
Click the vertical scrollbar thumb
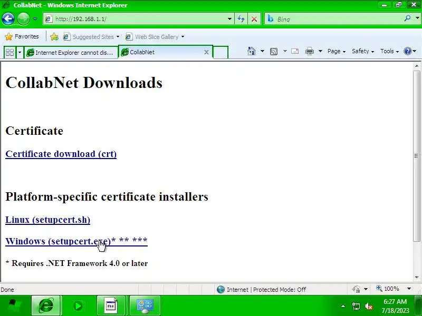[x=417, y=156]
